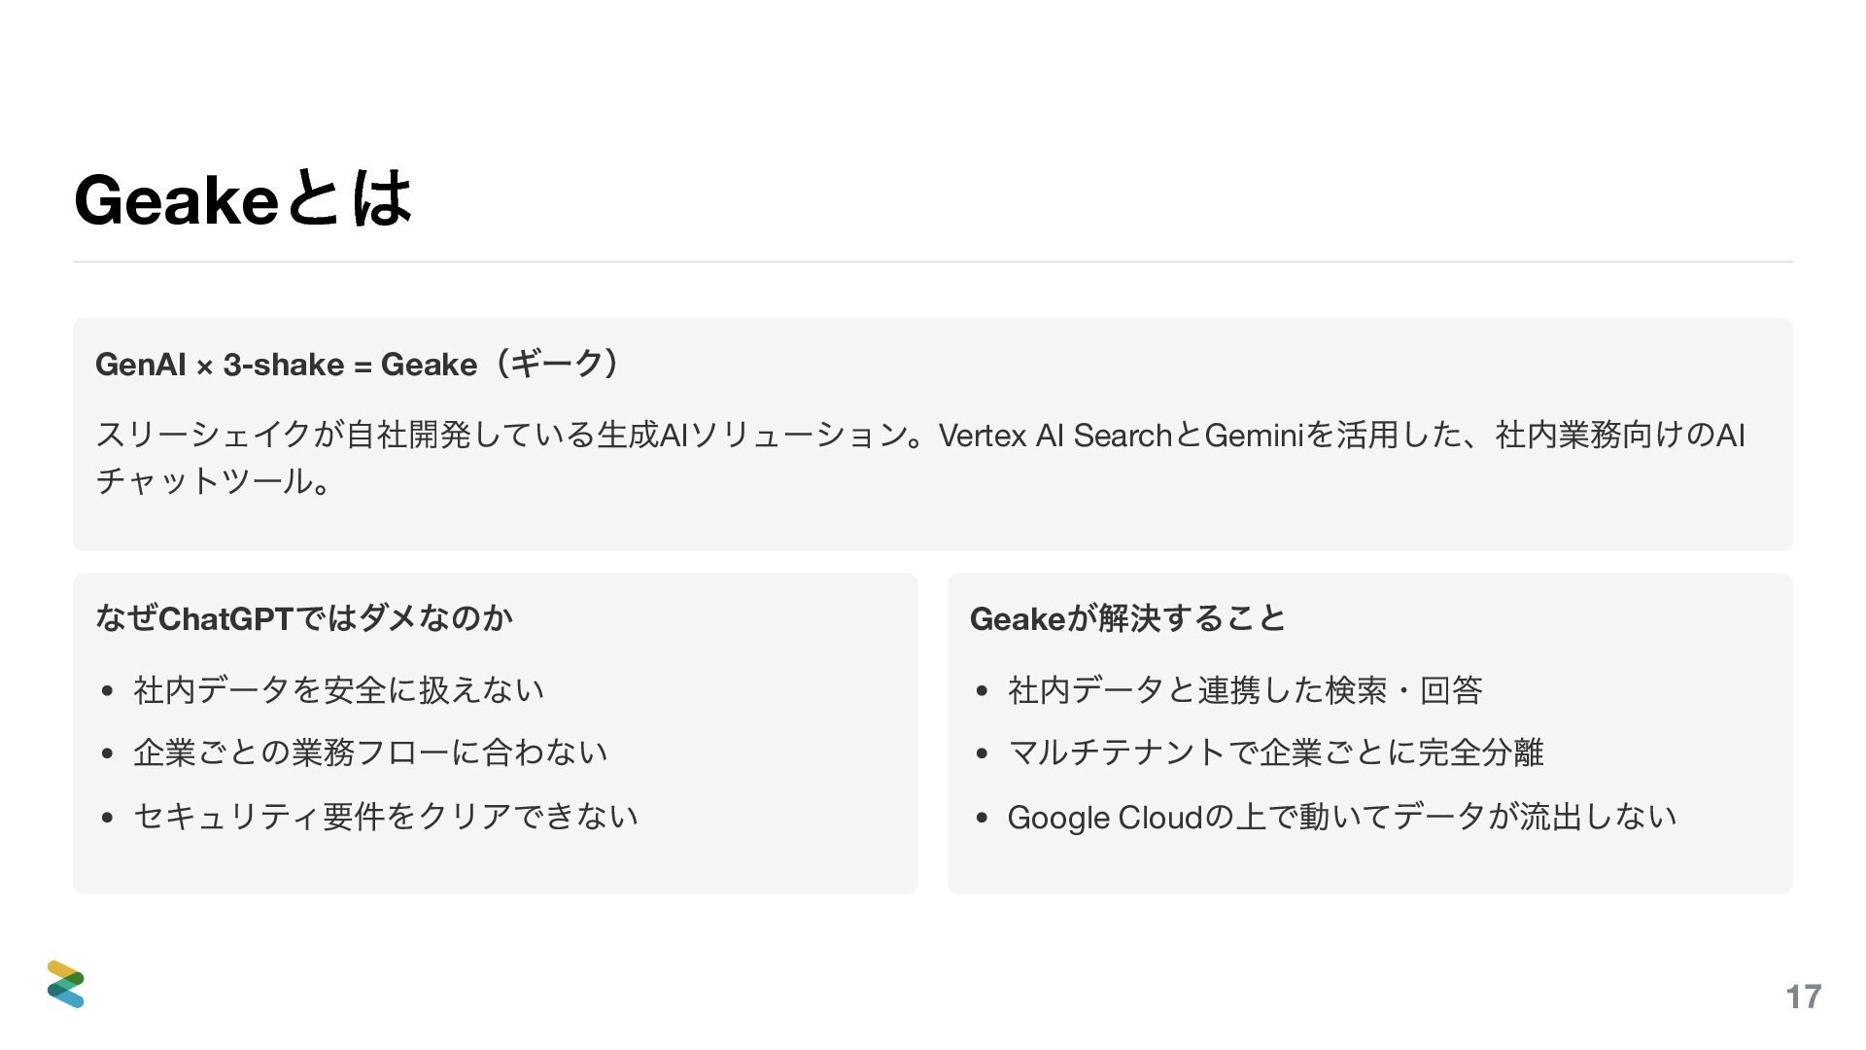Image resolution: width=1866 pixels, height=1050 pixels.
Task: Select the bullet "企業ごとの業務フローに合わない"
Action: point(370,752)
